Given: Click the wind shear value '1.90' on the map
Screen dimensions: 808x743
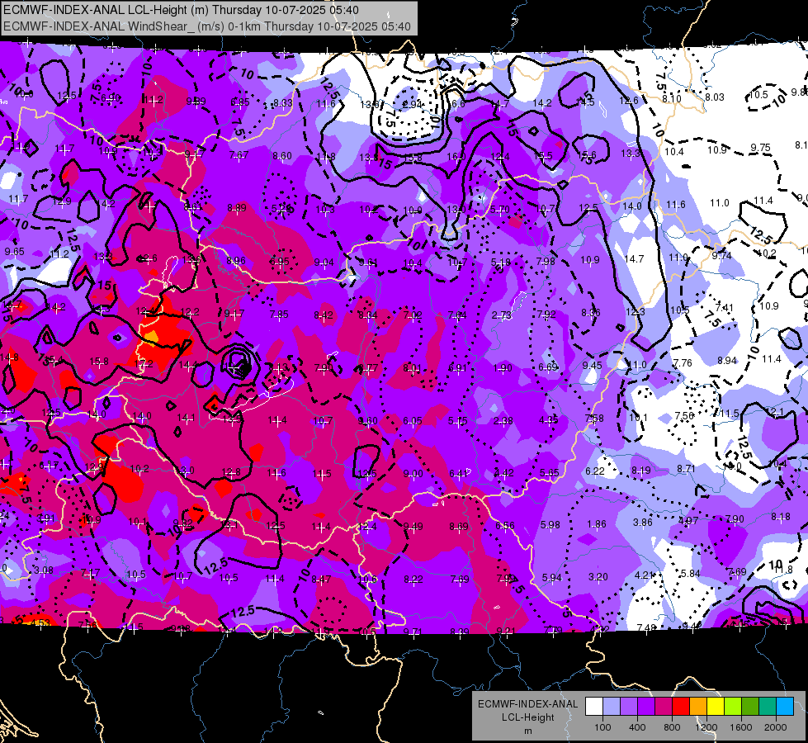Looking at the screenshot, I should [503, 367].
